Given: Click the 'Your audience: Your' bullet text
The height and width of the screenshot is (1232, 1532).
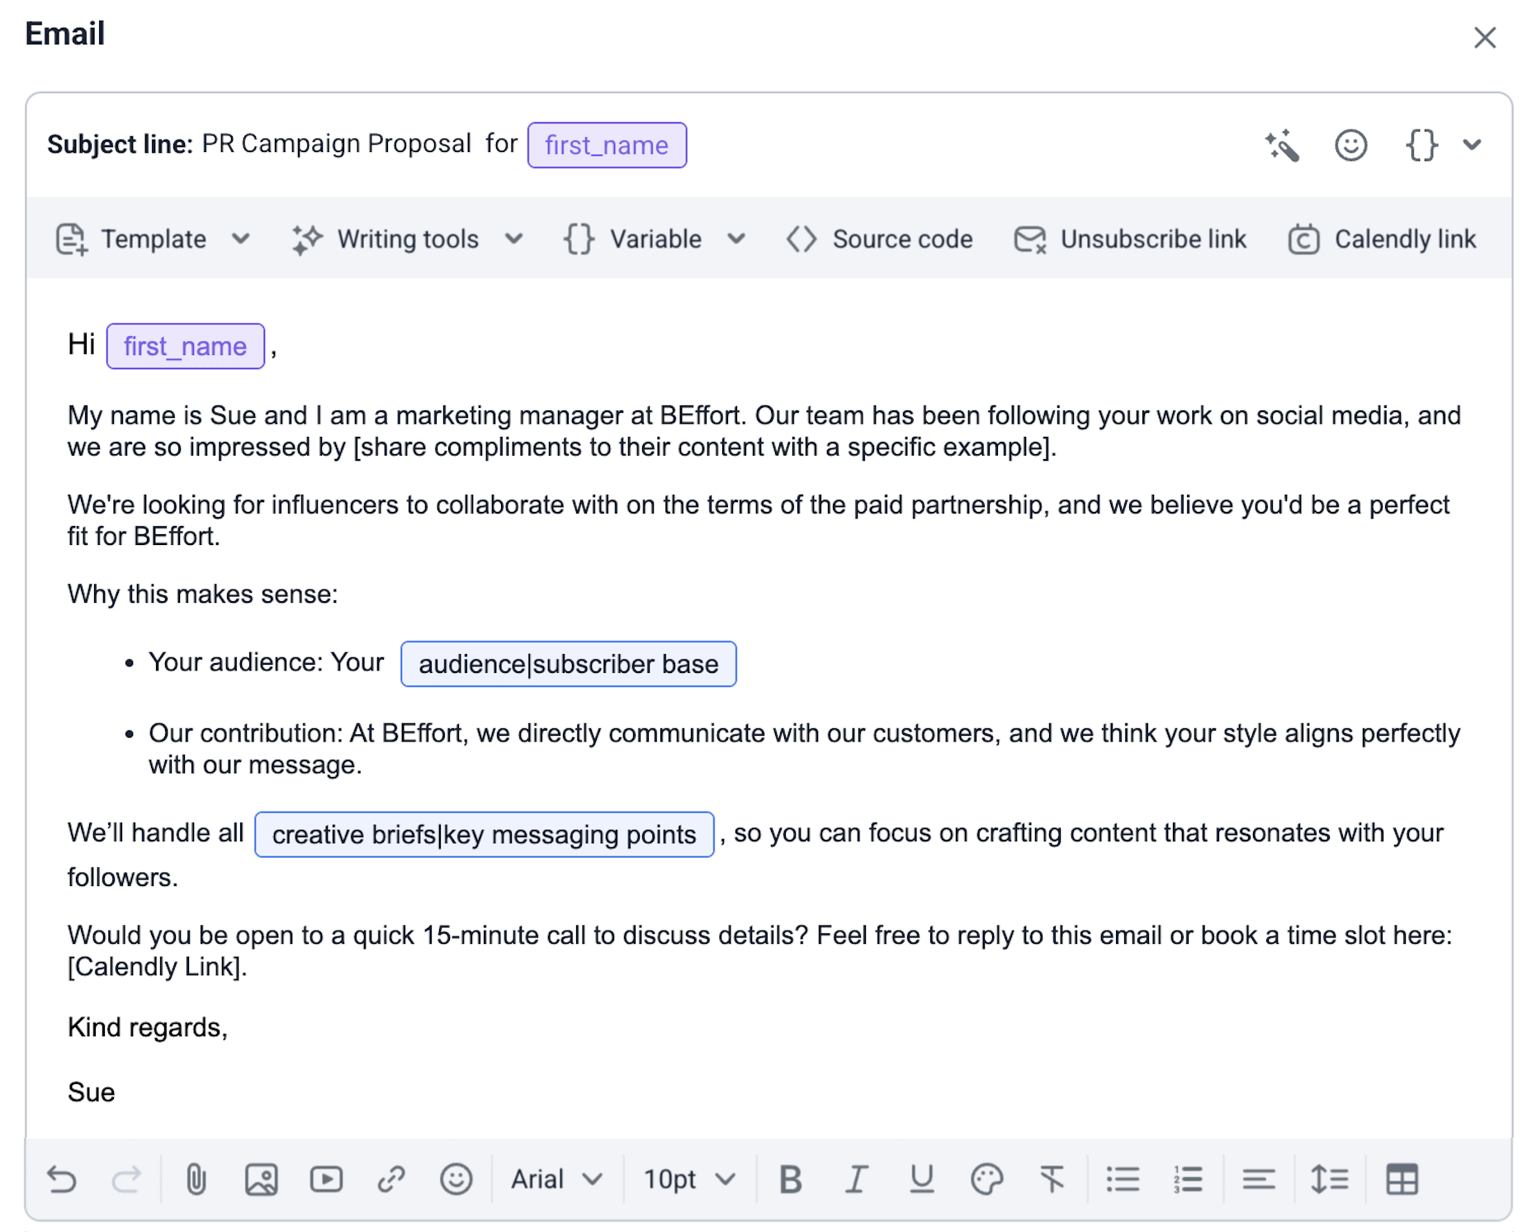Looking at the screenshot, I should coord(266,662).
